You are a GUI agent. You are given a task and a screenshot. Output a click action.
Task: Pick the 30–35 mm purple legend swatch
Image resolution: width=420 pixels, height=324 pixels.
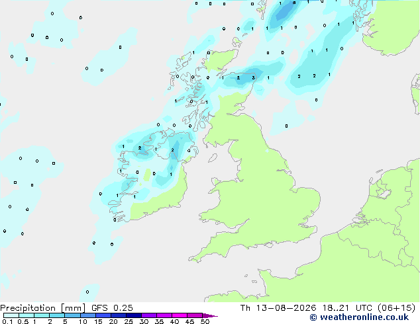click(x=149, y=315)
